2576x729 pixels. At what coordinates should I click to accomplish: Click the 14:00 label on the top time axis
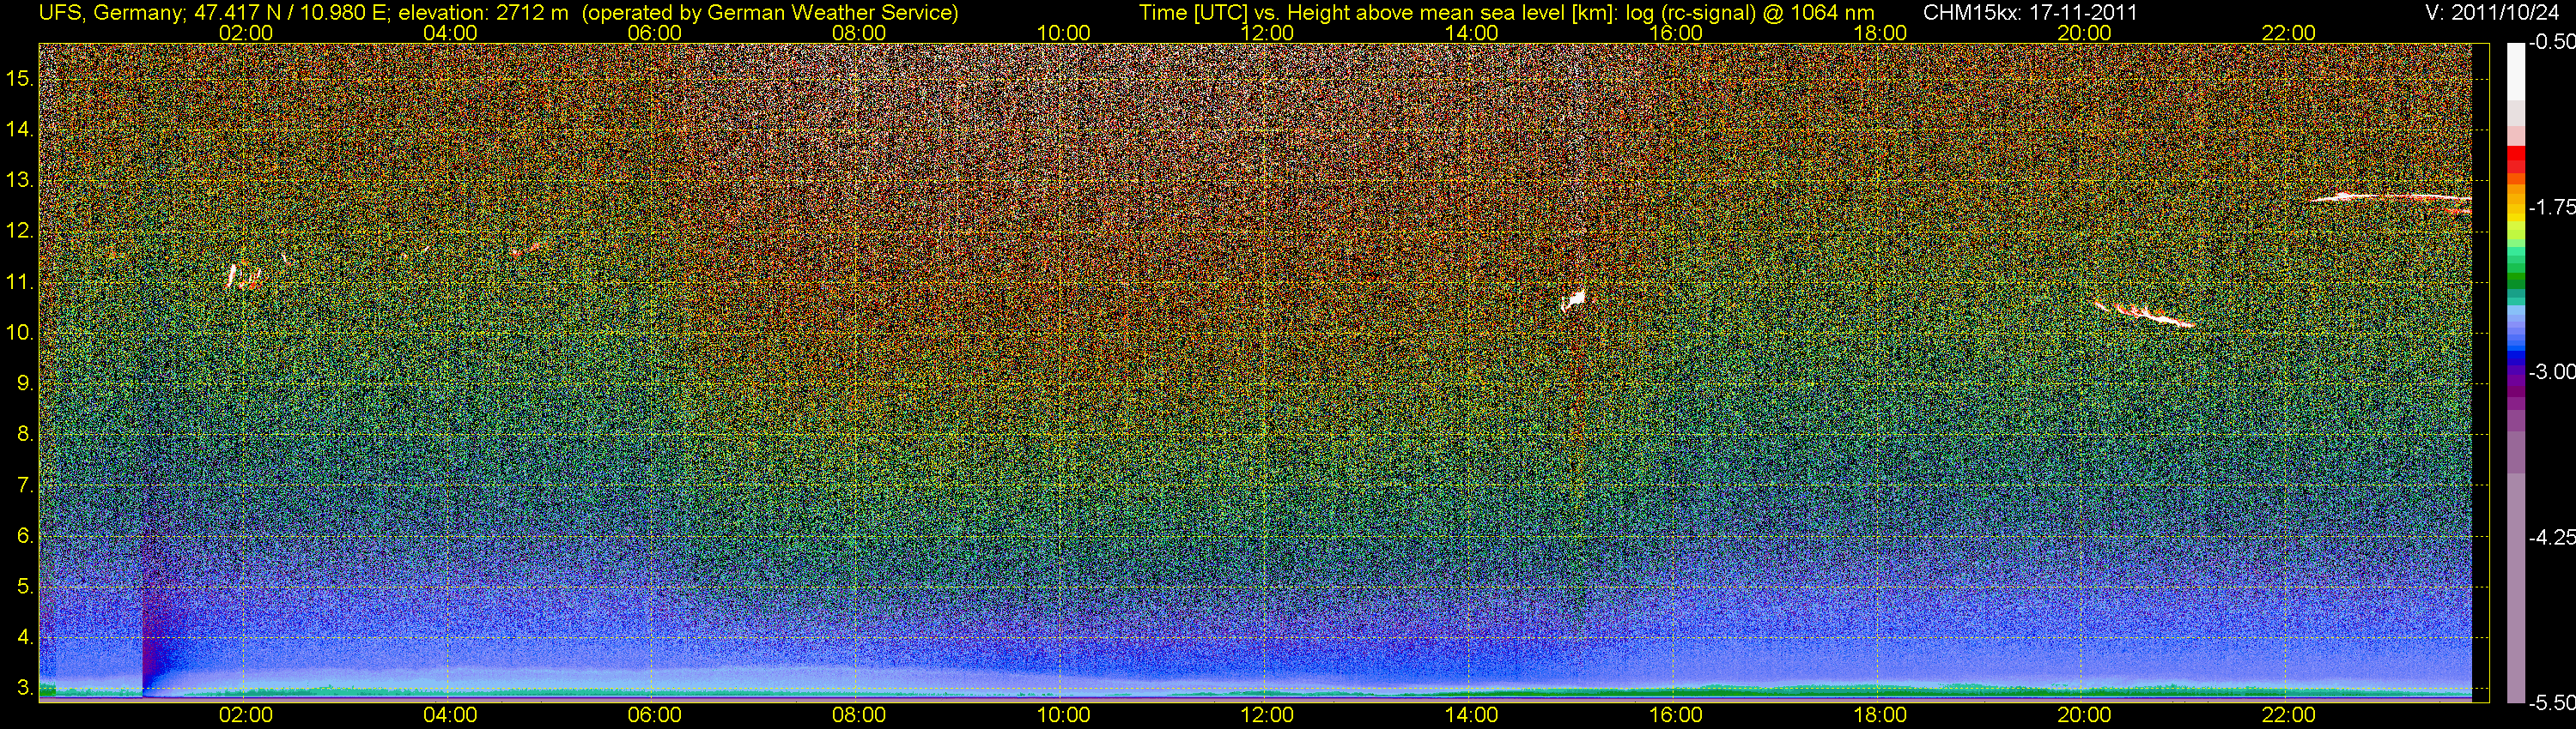pyautogui.click(x=1472, y=33)
